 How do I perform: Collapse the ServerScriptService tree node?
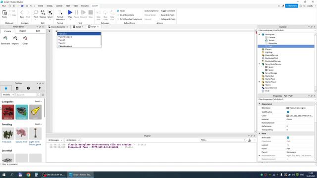[260, 64]
